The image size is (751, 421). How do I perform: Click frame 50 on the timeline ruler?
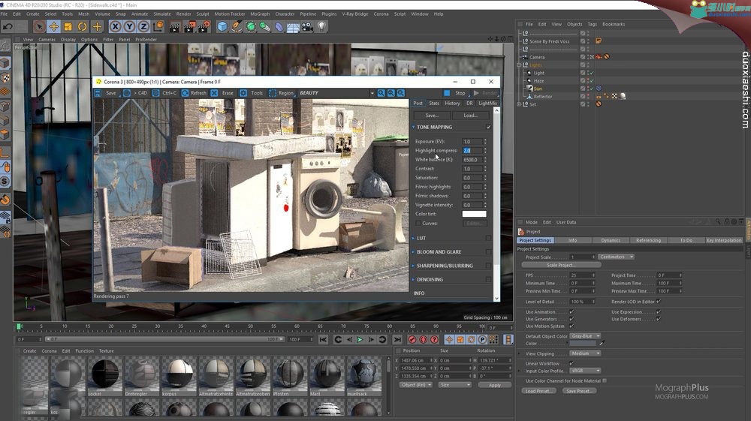pyautogui.click(x=251, y=326)
